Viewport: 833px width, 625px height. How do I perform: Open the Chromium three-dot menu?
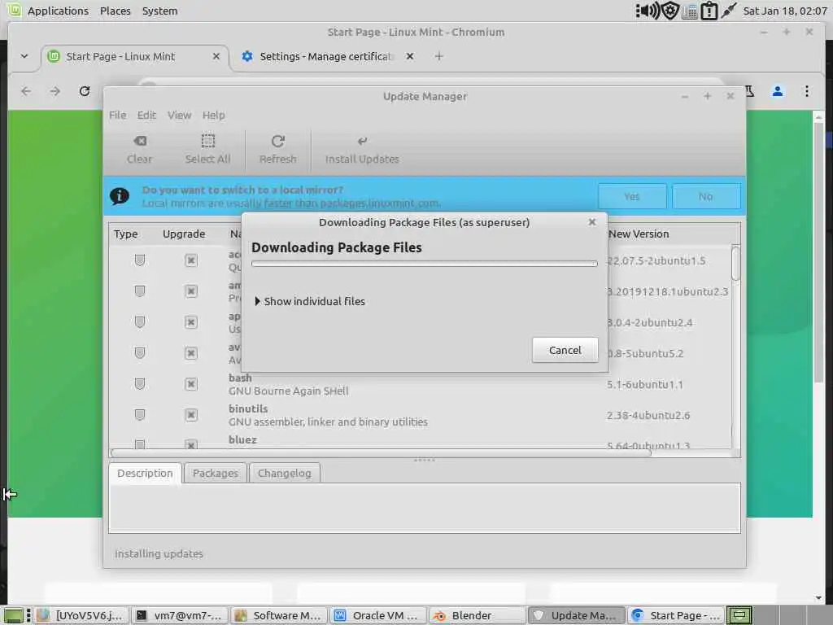tap(806, 91)
